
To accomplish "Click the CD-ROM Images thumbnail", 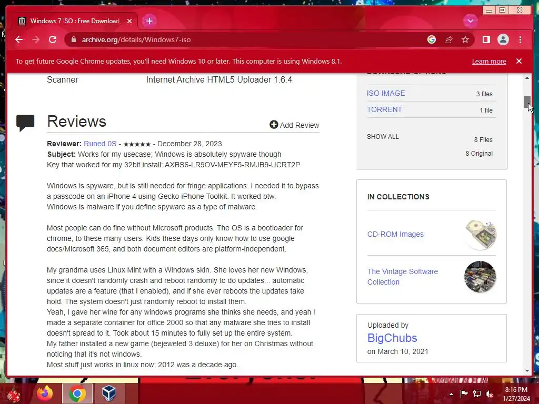I will [480, 234].
